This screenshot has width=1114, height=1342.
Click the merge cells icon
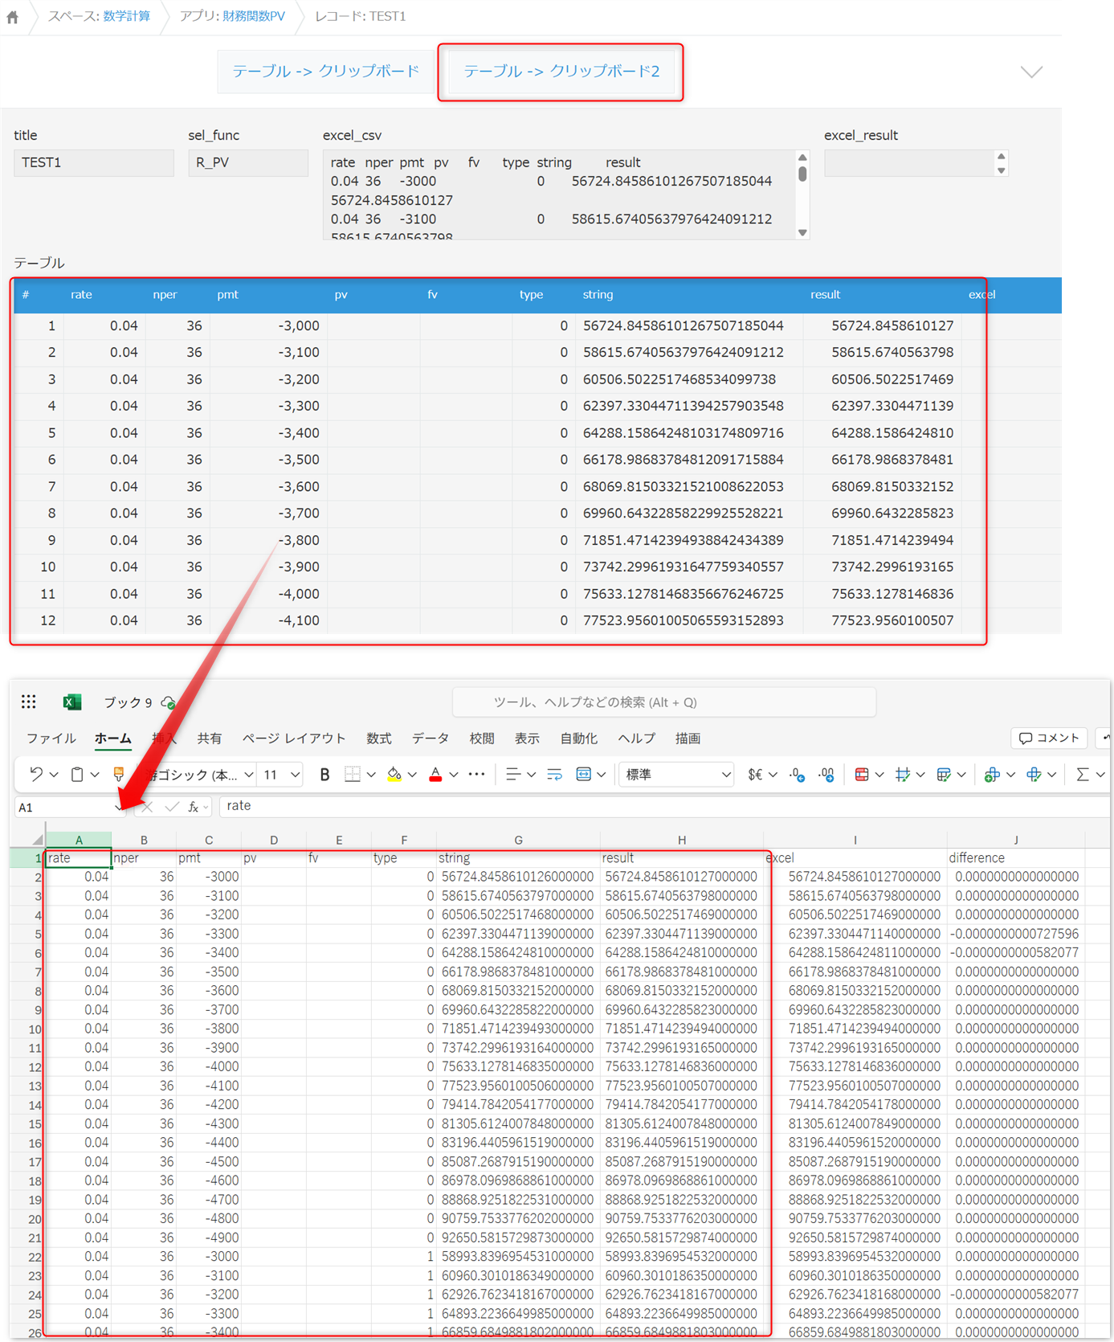(x=584, y=774)
